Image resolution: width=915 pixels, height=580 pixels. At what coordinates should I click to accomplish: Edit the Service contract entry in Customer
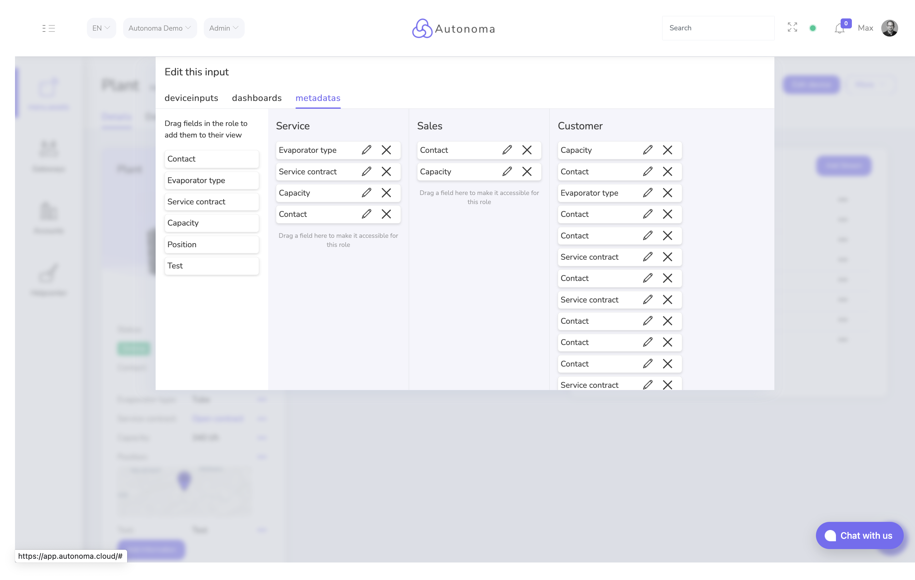[648, 257]
